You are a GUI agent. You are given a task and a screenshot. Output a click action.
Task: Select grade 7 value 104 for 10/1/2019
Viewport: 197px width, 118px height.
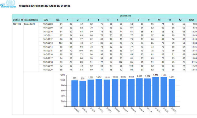coord(131,66)
